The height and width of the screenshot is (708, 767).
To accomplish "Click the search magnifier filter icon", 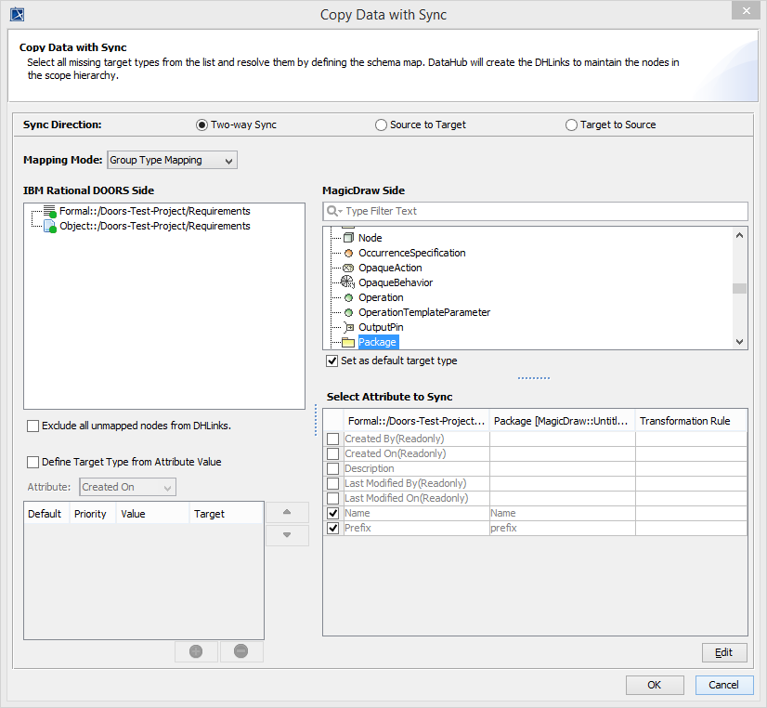I will pos(333,211).
